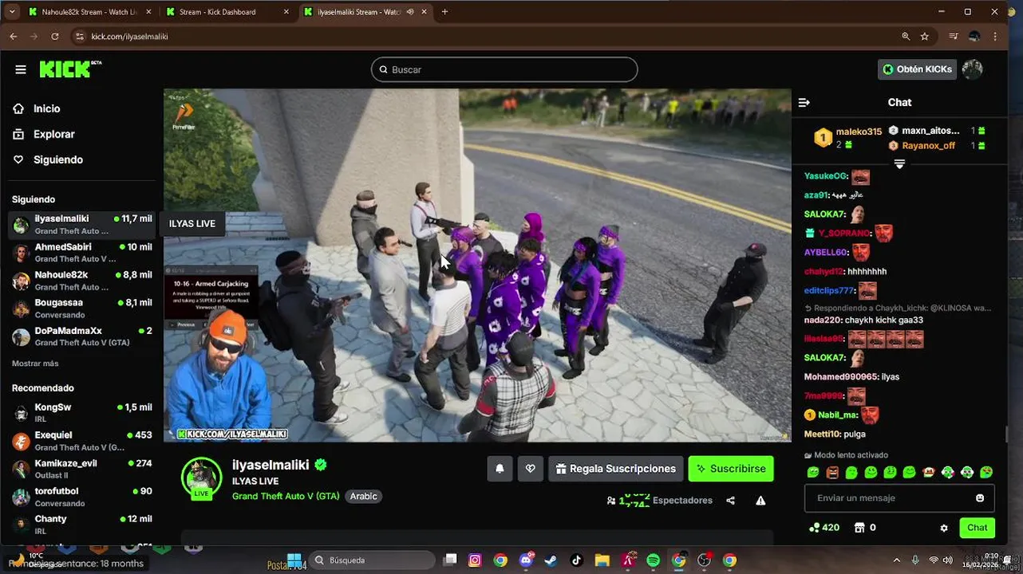Image resolution: width=1023 pixels, height=574 pixels.
Task: Click the Windows taskbar Búsqueda box
Action: tap(372, 560)
